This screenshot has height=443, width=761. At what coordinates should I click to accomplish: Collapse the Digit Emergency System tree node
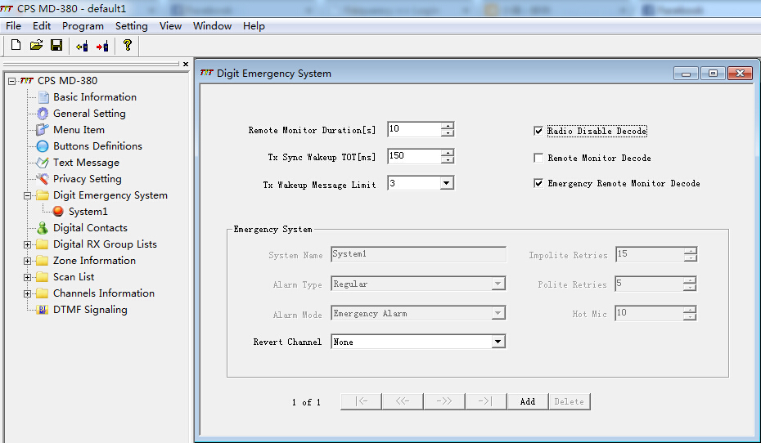click(x=28, y=196)
